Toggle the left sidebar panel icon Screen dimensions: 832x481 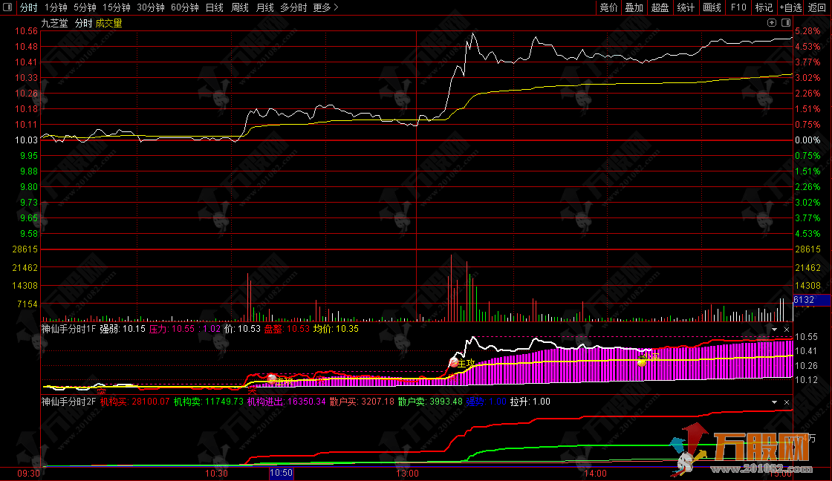(x=7, y=7)
